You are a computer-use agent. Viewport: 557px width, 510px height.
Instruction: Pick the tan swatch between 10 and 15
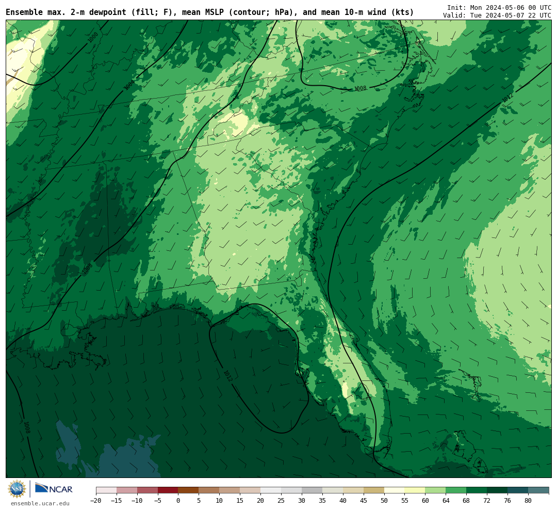pyautogui.click(x=230, y=490)
